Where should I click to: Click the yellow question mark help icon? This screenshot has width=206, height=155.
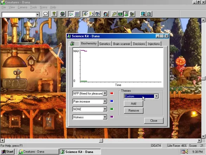point(54,14)
